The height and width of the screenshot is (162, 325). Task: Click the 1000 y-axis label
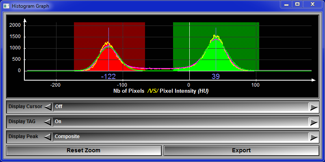click(x=15, y=48)
